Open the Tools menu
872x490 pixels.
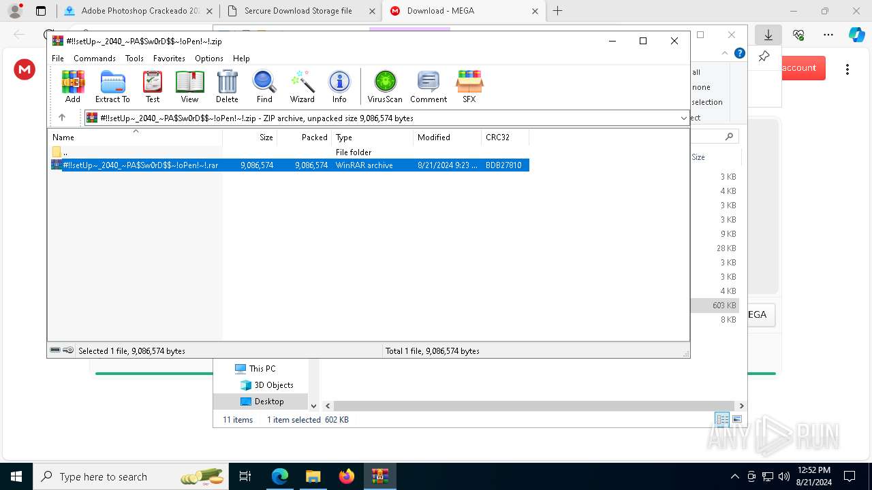point(134,59)
